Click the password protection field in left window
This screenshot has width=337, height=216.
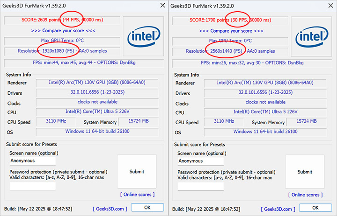click(x=33, y=186)
